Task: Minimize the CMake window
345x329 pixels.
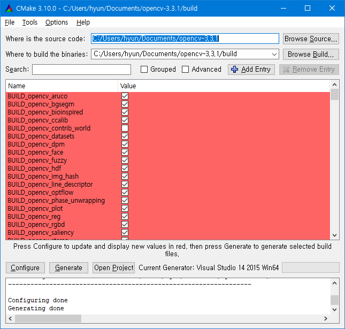Action: point(283,9)
